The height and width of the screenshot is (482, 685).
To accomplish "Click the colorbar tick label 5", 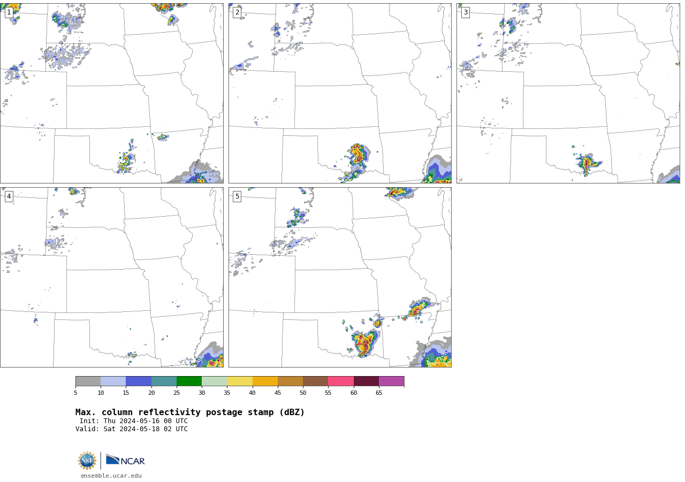I will coord(75,393).
